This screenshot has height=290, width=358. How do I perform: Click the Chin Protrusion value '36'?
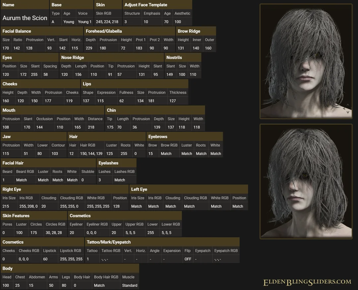pyautogui.click(x=135, y=127)
